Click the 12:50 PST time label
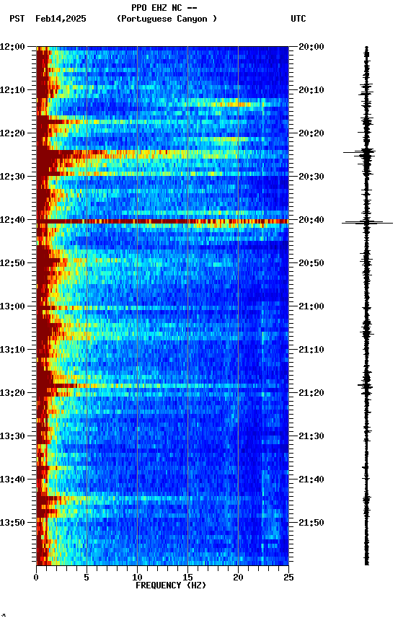 12,263
